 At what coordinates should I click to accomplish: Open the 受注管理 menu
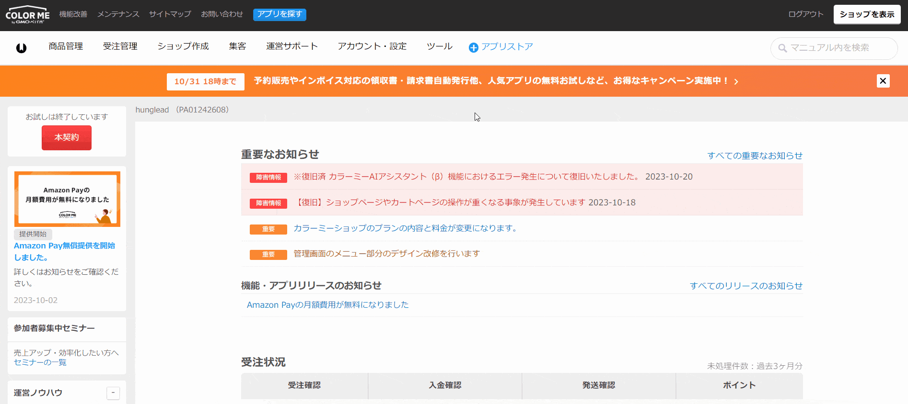pos(120,46)
